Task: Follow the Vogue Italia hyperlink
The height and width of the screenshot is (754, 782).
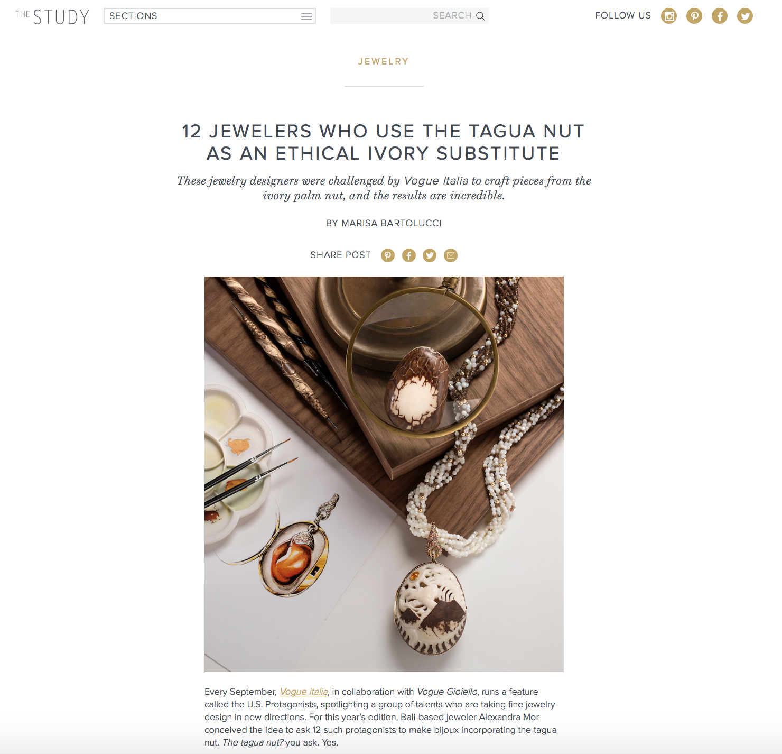Action: 304,692
